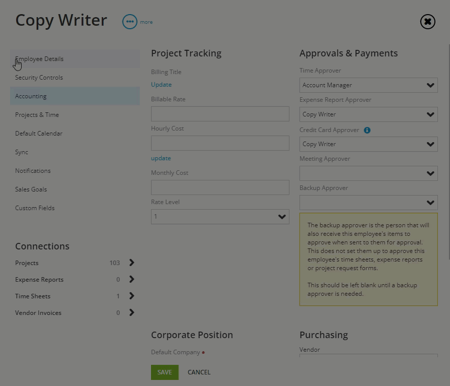Go to Security Controls section

pos(75,77)
